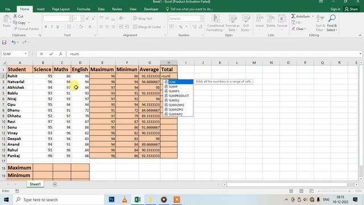Screen dimensions: 364x205
Task: Select Sheet1 tab
Action: [x=35, y=184]
